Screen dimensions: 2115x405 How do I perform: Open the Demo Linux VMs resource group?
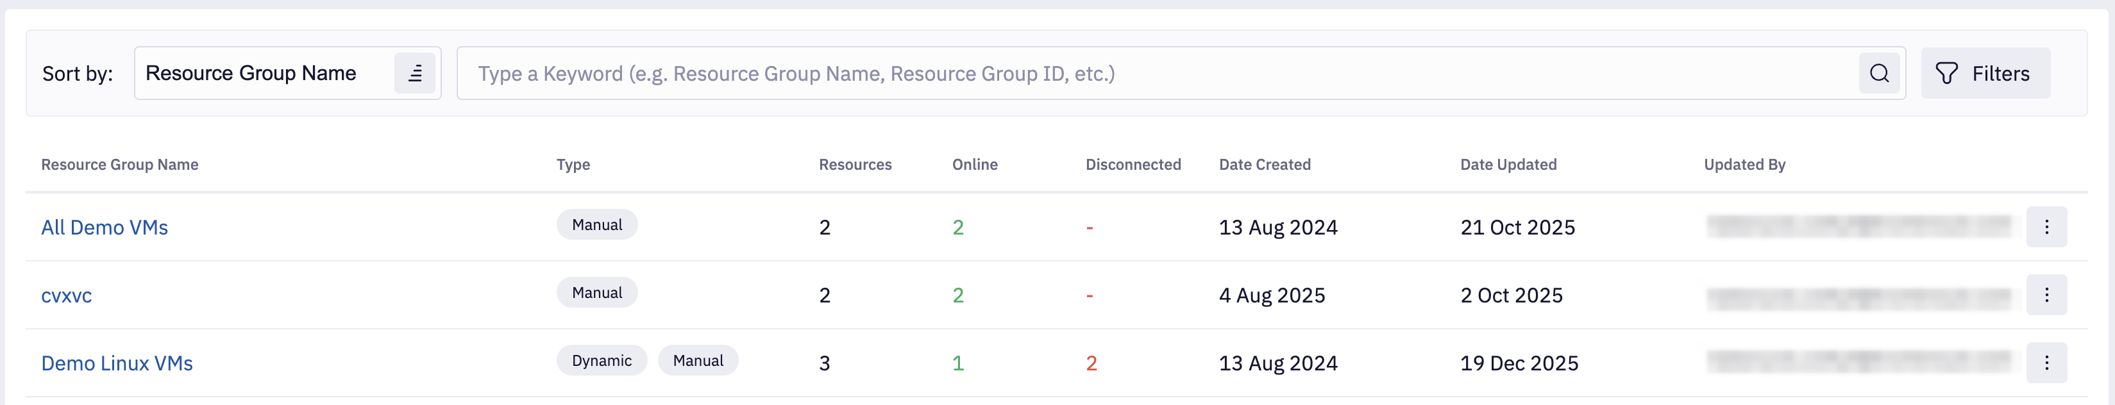coord(117,364)
